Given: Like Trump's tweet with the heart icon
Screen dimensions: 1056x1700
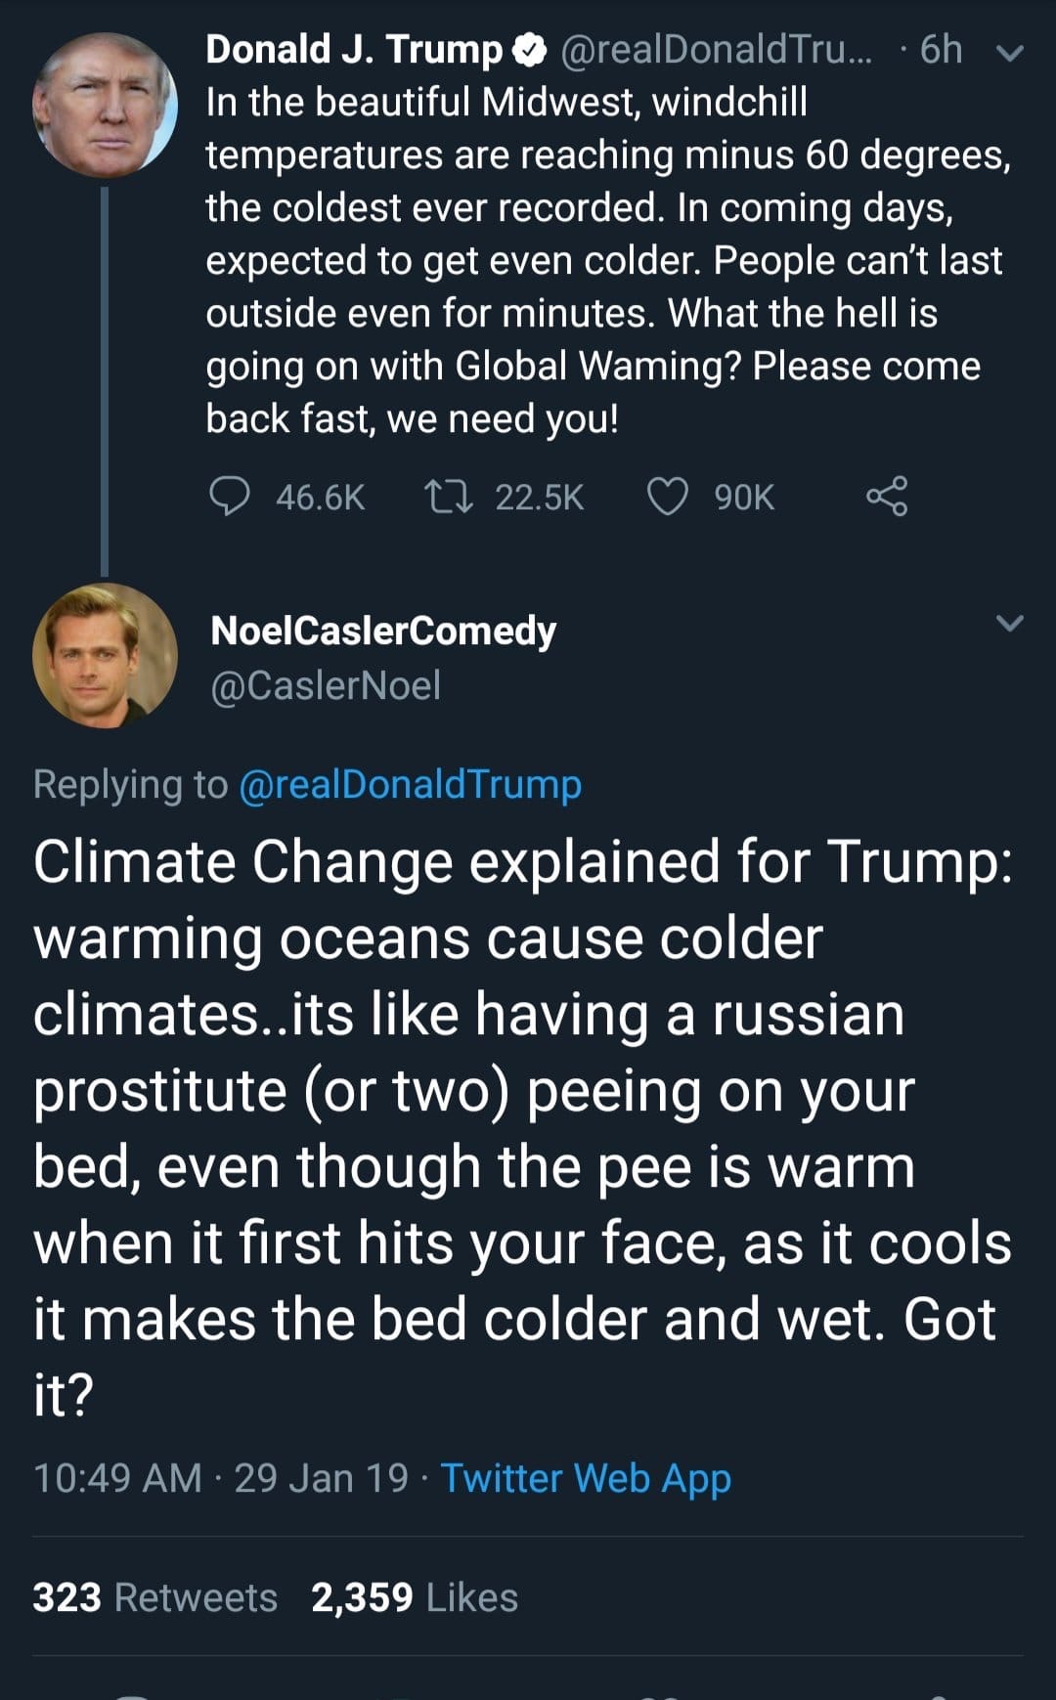Looking at the screenshot, I should click(668, 497).
